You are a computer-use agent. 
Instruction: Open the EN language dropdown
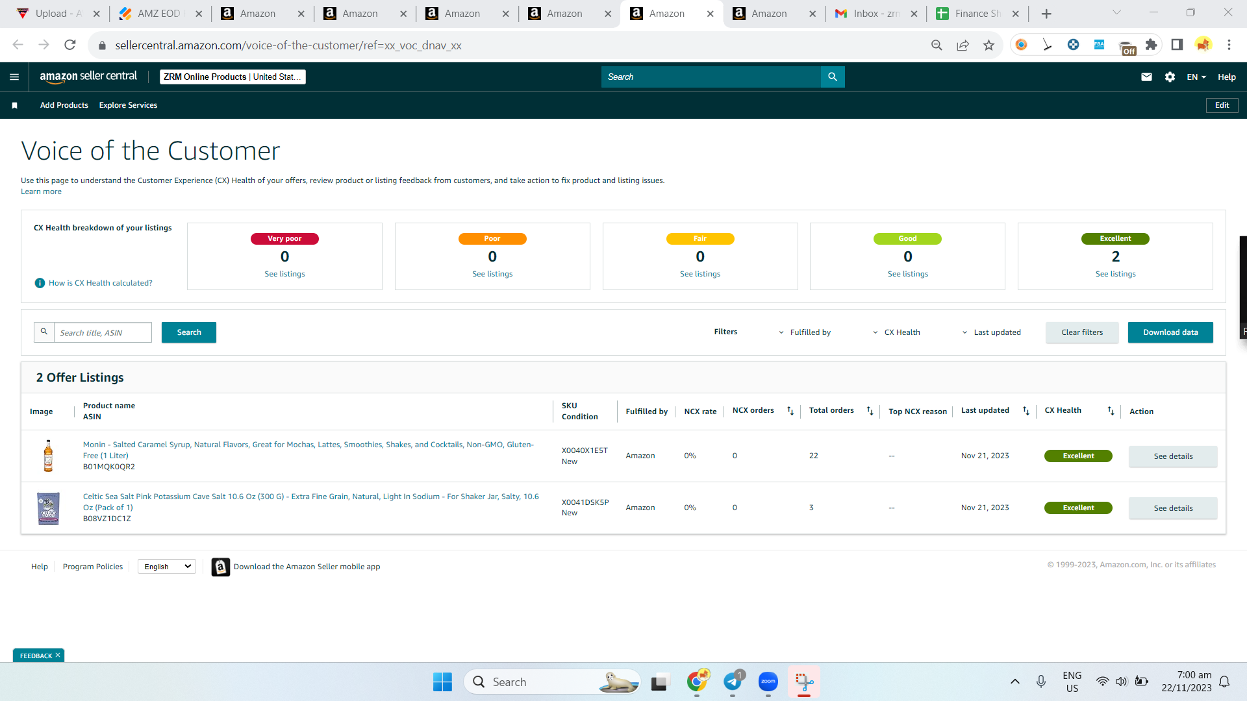click(x=1196, y=77)
